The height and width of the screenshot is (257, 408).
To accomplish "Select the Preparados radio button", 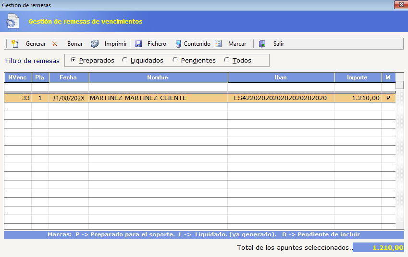I will (x=73, y=60).
